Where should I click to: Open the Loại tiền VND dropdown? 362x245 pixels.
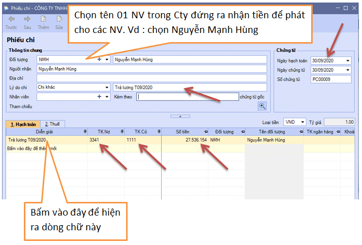(303, 122)
